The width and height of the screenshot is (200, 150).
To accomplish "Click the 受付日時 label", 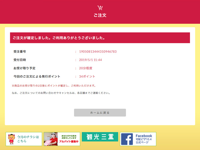I will point(20,60).
